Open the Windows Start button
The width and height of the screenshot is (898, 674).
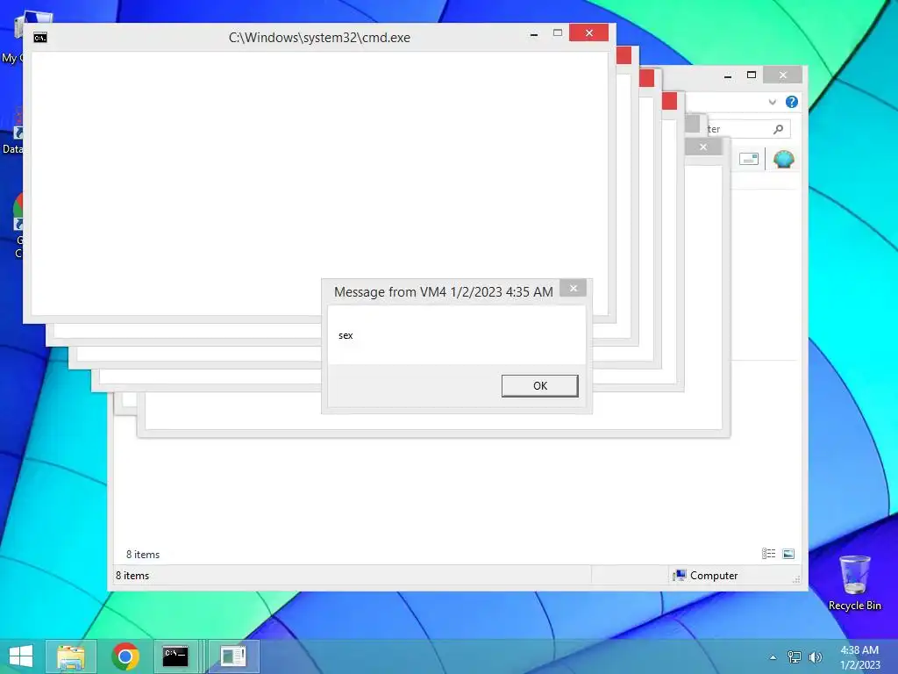pos(21,656)
